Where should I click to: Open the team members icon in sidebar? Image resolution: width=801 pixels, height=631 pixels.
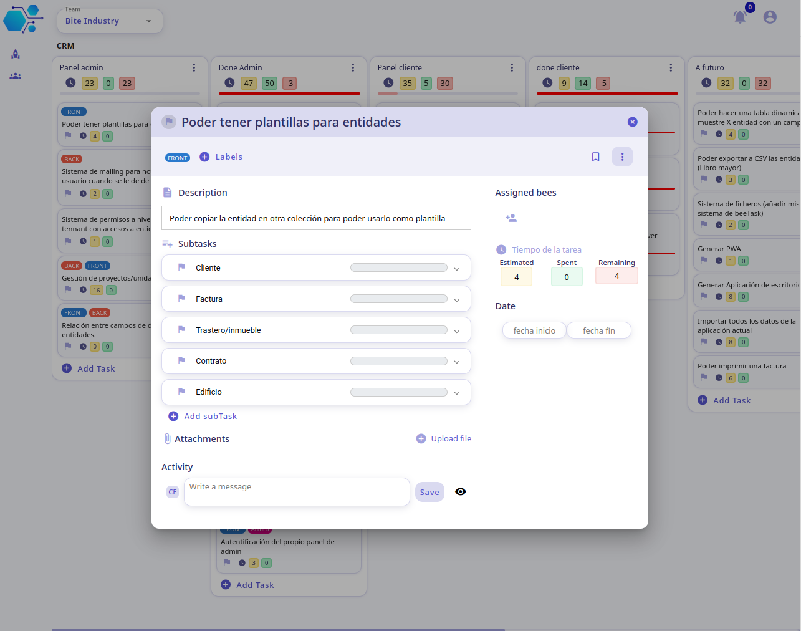pos(16,76)
